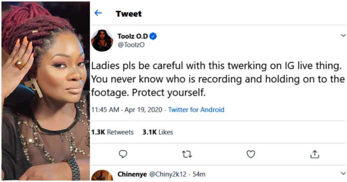
Task: View the 1.3K Retweets list
Action: tap(113, 132)
